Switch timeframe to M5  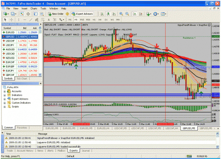(x=76, y=20)
